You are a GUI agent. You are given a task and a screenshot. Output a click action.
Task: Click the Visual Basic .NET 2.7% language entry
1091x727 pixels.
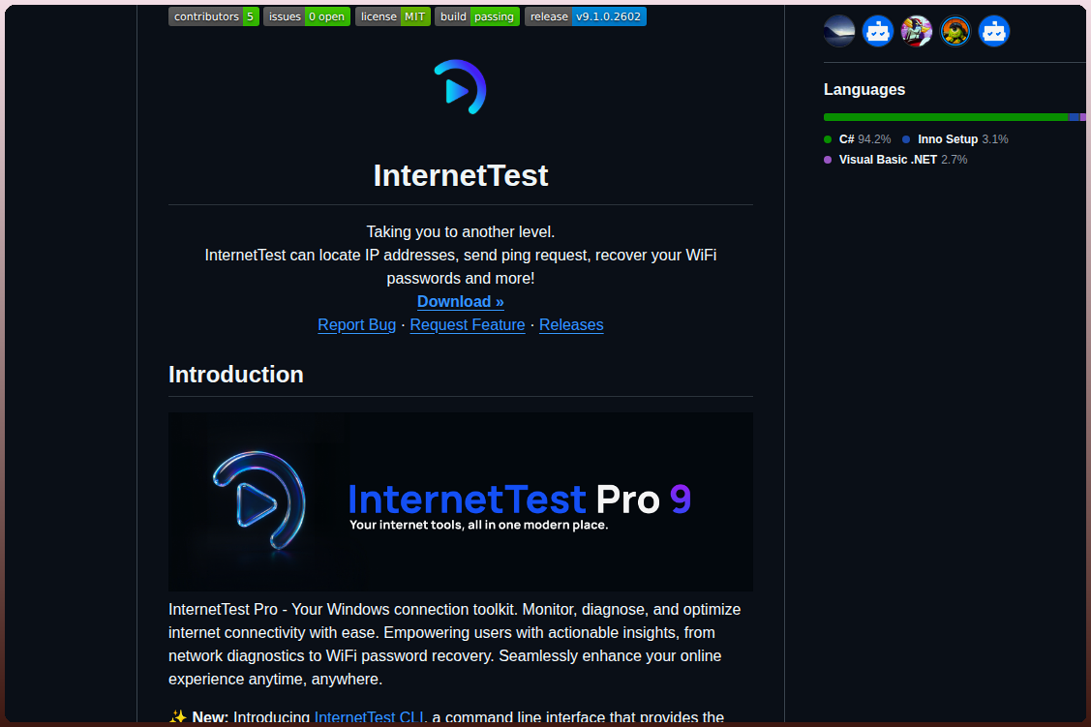895,160
